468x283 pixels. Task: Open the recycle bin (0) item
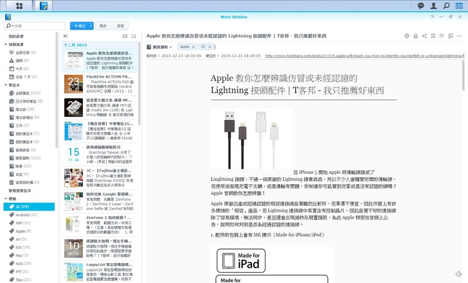(24, 182)
